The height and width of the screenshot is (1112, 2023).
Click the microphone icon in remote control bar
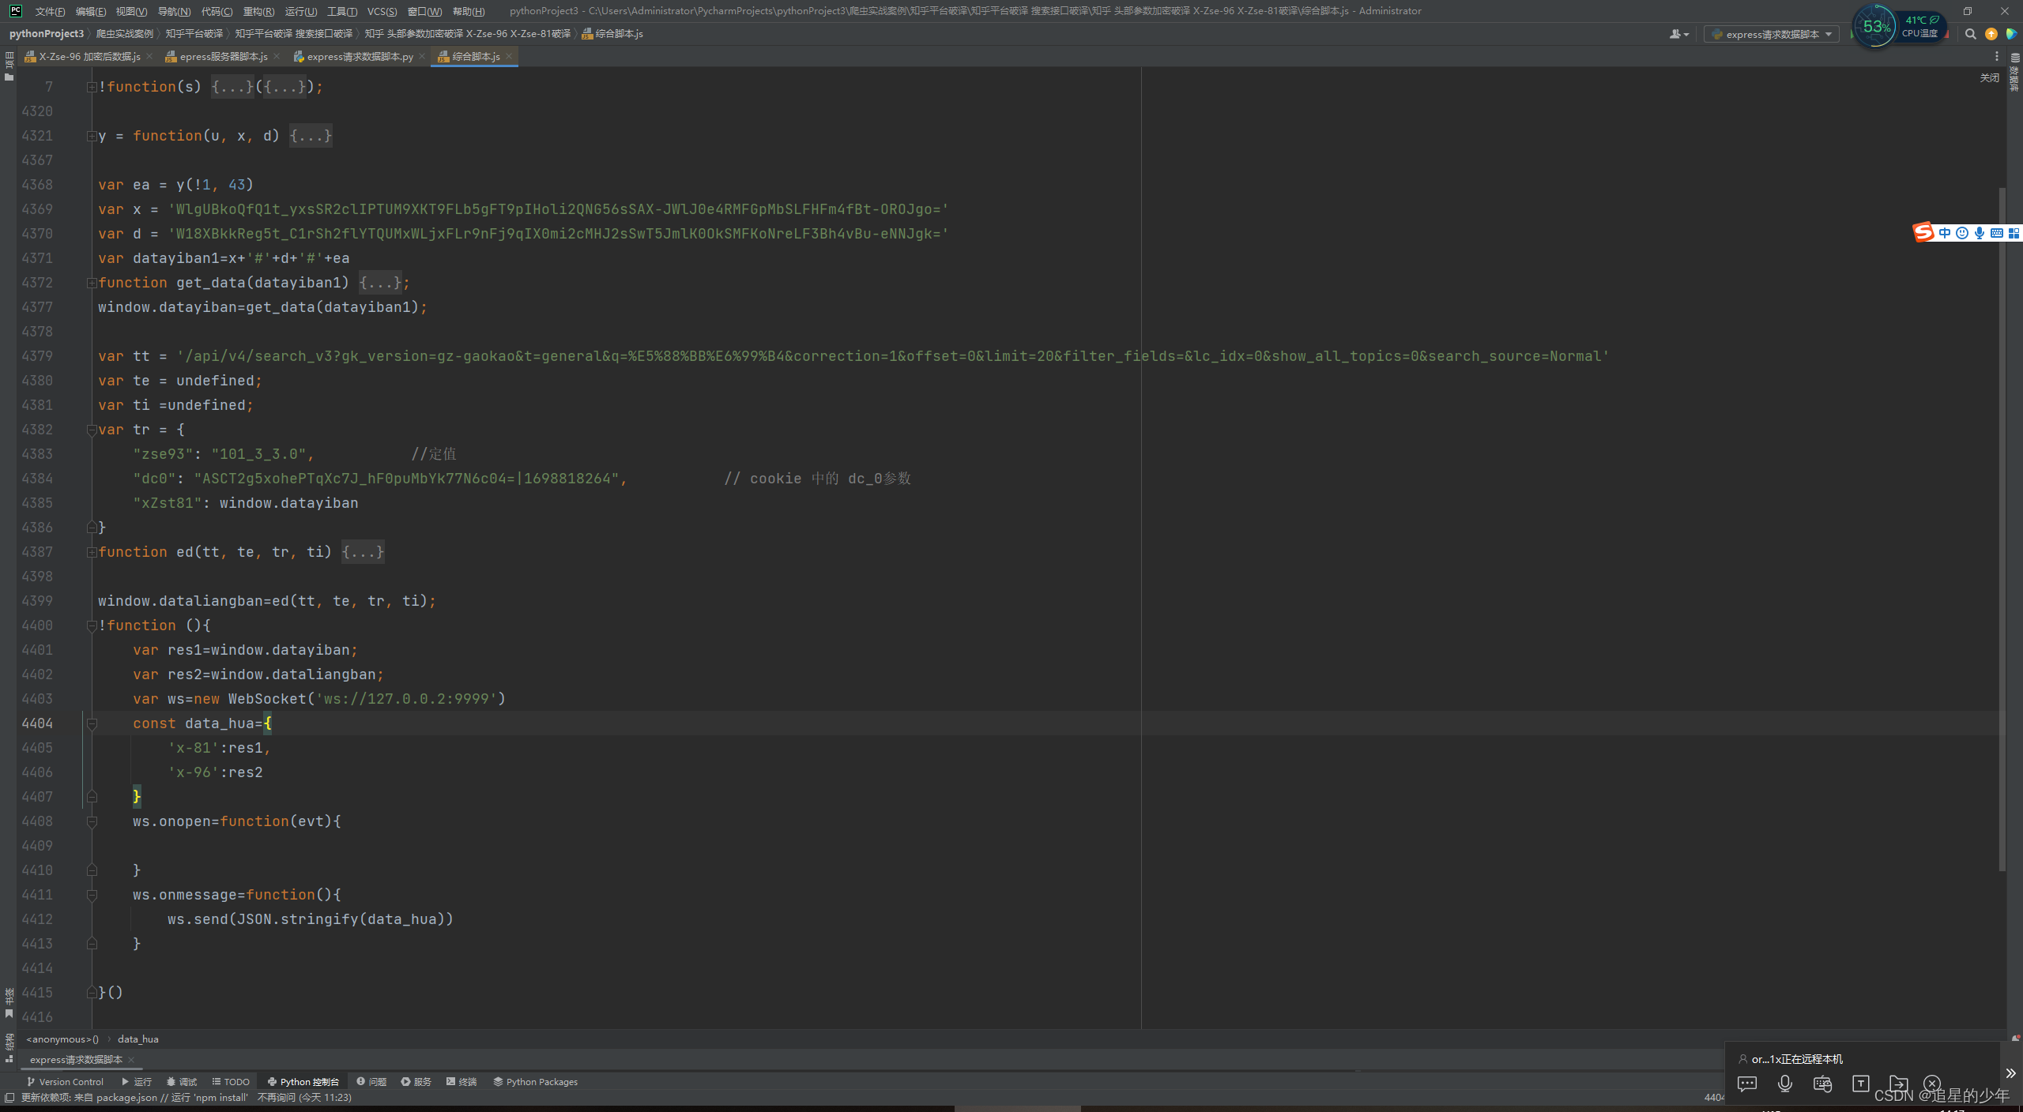[1784, 1084]
